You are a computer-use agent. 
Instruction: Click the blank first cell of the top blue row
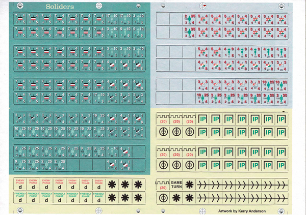[163, 20]
